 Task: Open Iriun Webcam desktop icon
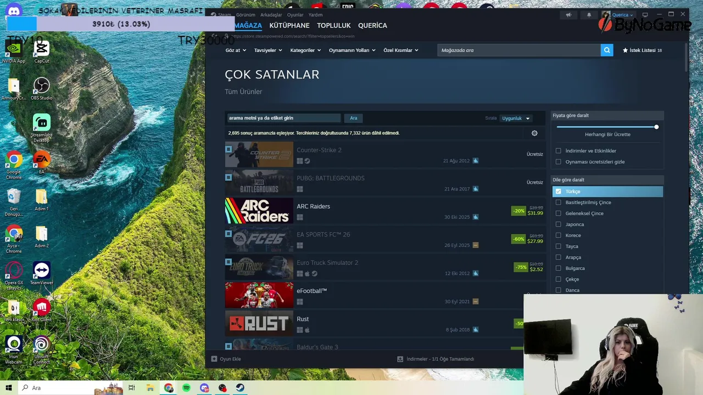(x=14, y=350)
